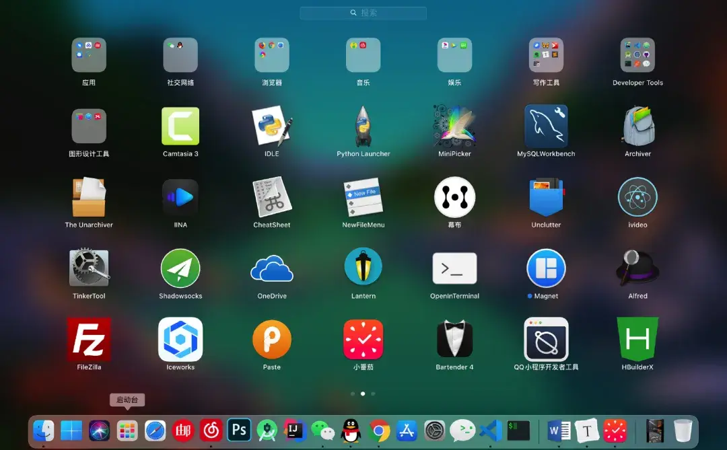Image resolution: width=727 pixels, height=450 pixels.
Task: Open the 浏览器 folder
Action: [272, 55]
